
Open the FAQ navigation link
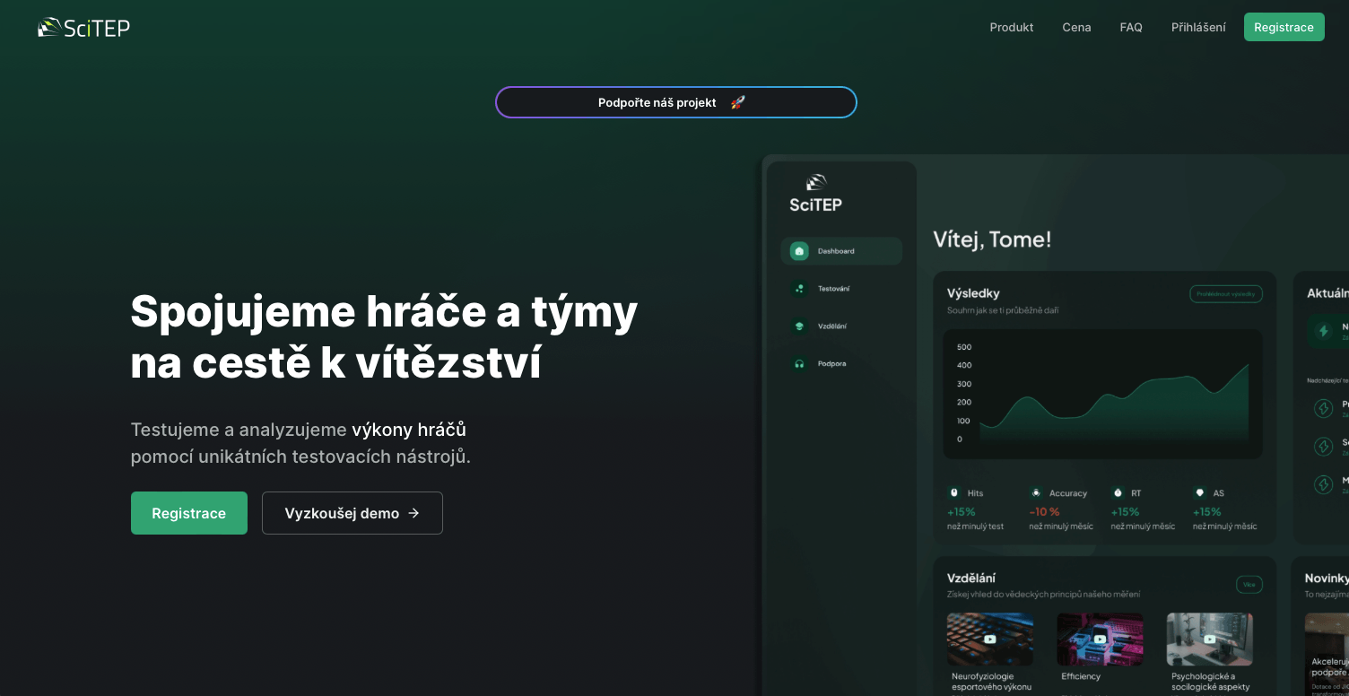pyautogui.click(x=1131, y=27)
